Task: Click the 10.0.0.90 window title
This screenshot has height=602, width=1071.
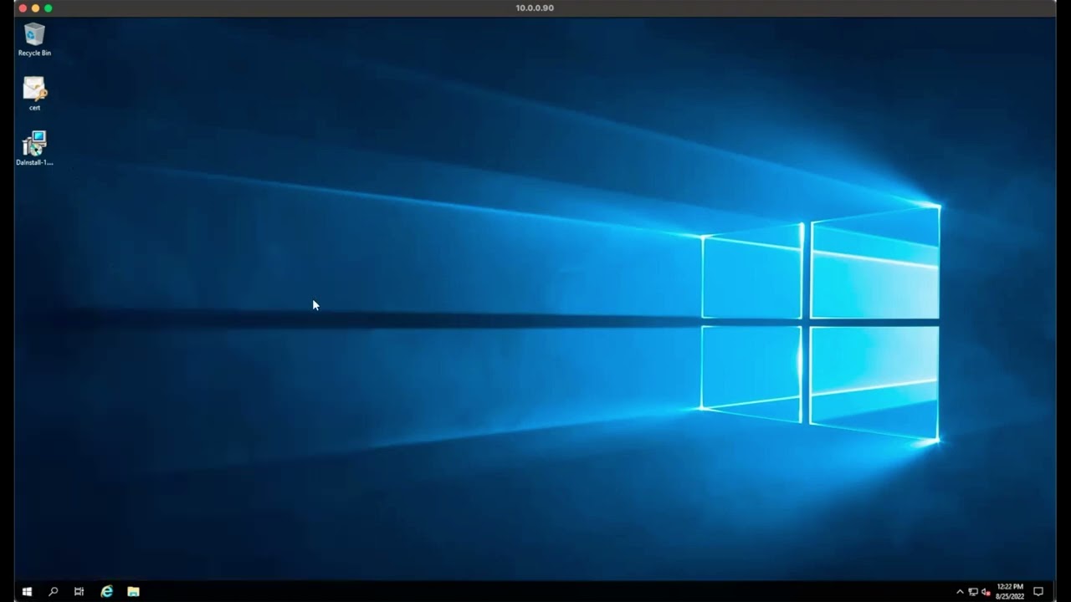Action: 535,8
